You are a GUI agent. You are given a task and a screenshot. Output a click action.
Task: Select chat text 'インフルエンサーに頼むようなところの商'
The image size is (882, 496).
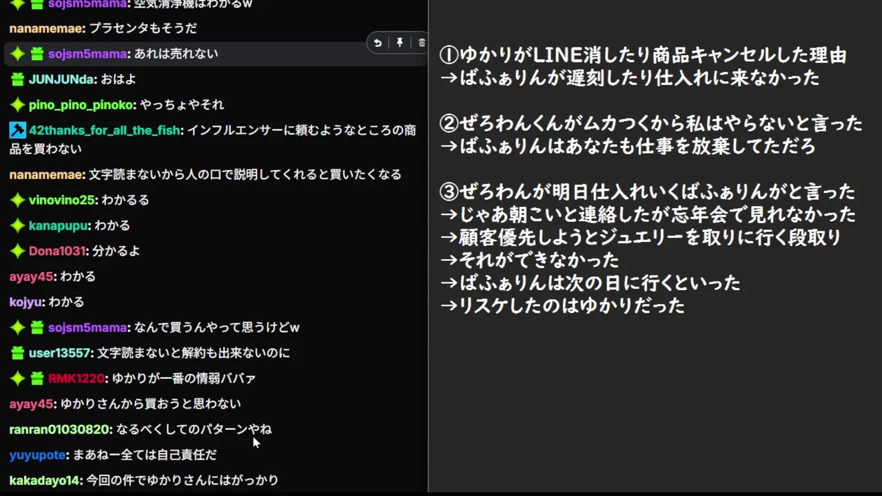point(302,130)
